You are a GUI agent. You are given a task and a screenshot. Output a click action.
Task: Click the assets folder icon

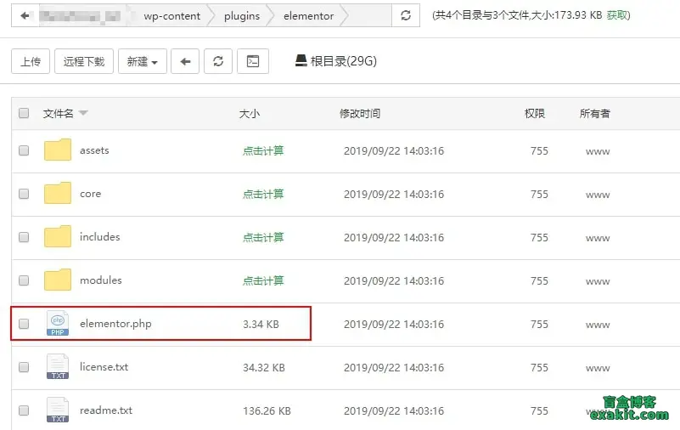click(x=58, y=150)
